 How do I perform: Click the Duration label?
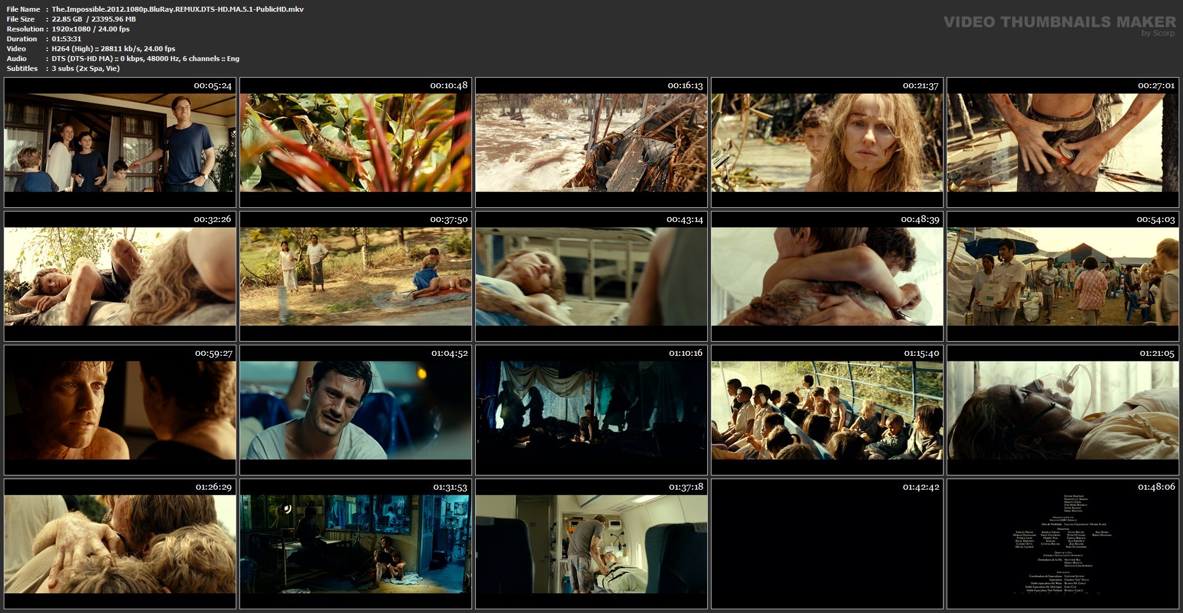(x=22, y=39)
